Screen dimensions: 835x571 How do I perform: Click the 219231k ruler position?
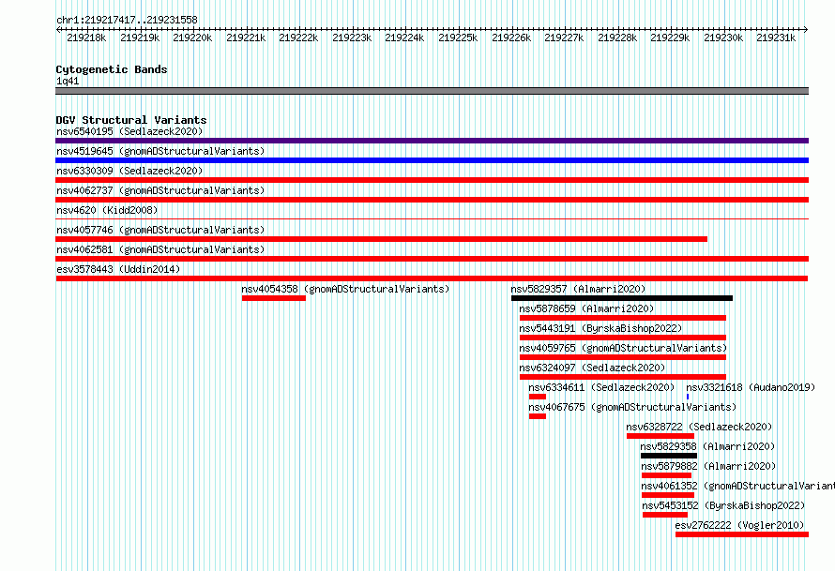776,38
